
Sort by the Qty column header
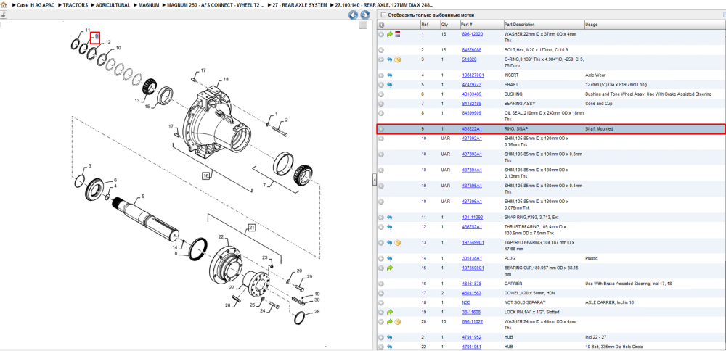click(444, 25)
